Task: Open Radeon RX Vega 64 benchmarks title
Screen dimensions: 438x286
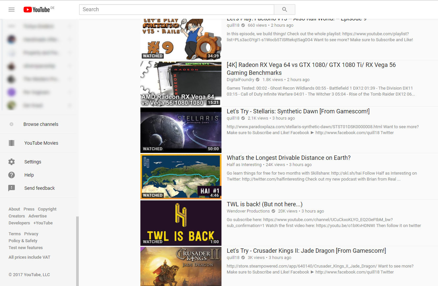Action: pyautogui.click(x=311, y=69)
